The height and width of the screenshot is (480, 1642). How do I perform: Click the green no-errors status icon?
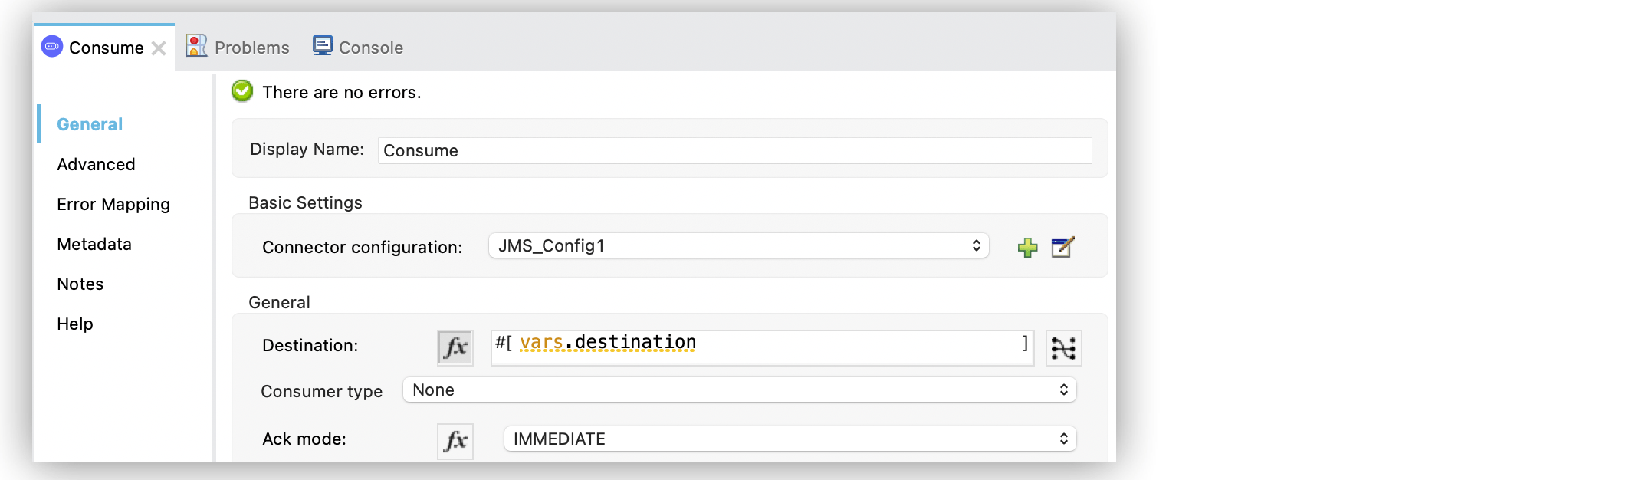click(242, 90)
